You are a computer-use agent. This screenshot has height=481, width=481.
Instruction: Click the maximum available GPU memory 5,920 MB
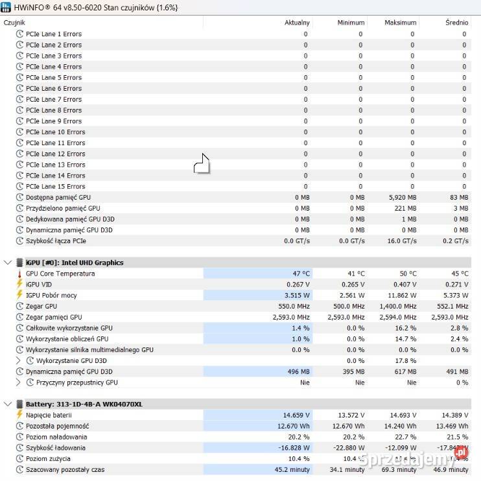[x=403, y=197]
